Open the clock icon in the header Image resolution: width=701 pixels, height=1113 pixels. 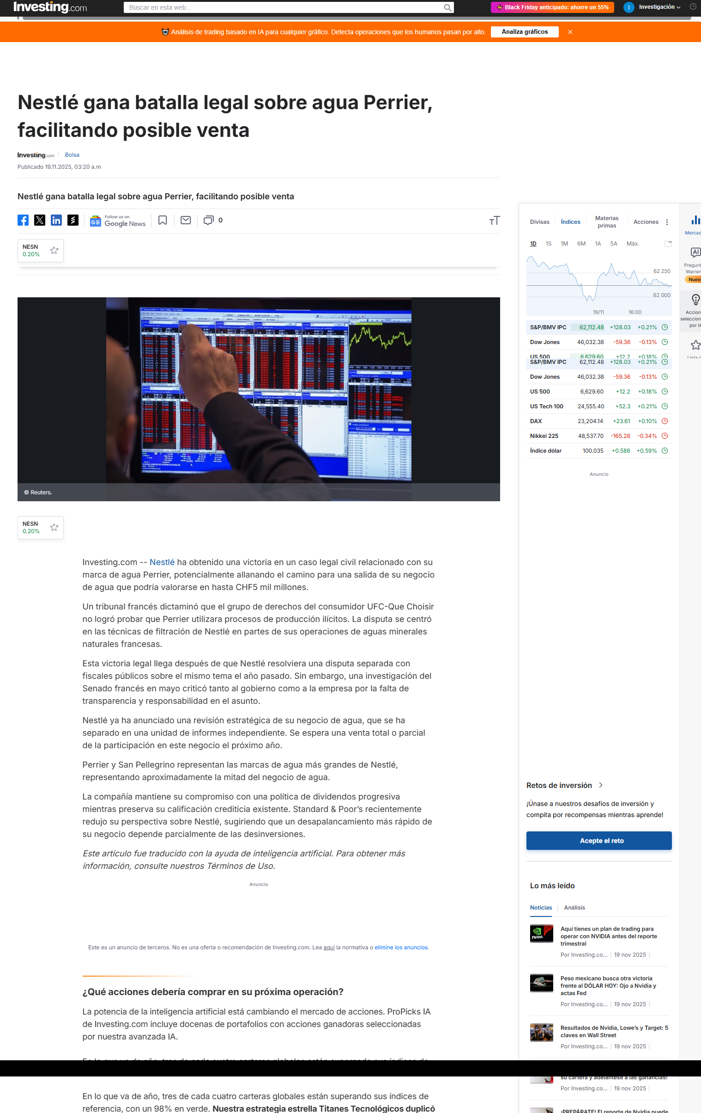(x=693, y=7)
